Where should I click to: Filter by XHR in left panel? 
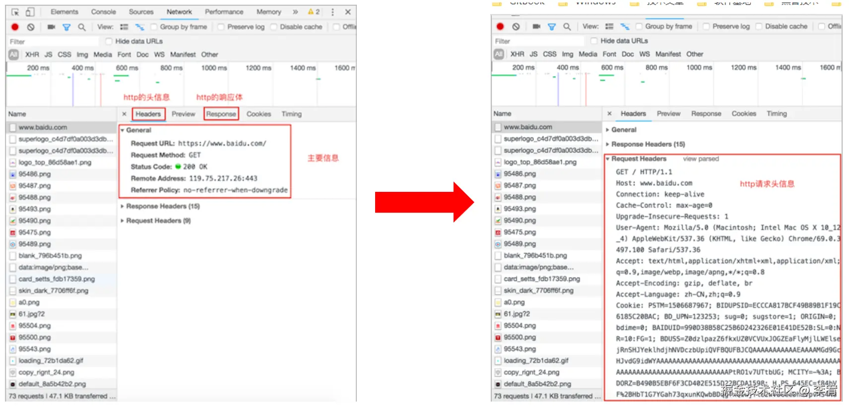(32, 55)
